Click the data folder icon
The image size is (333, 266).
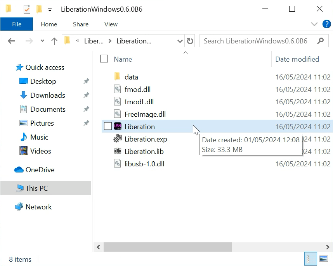click(x=118, y=77)
